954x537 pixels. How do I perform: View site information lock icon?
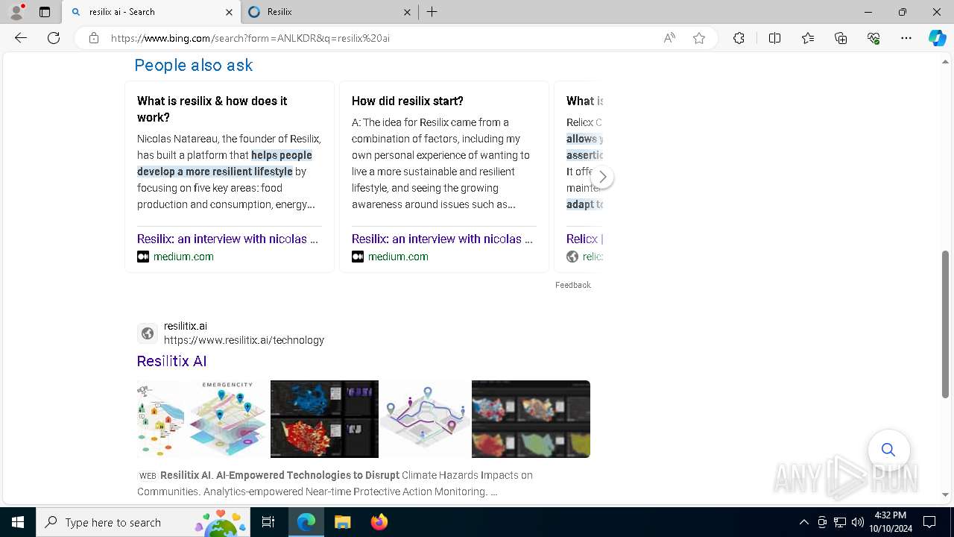point(94,38)
